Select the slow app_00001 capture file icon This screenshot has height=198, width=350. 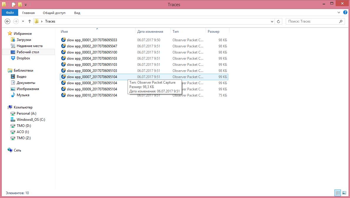click(x=63, y=40)
